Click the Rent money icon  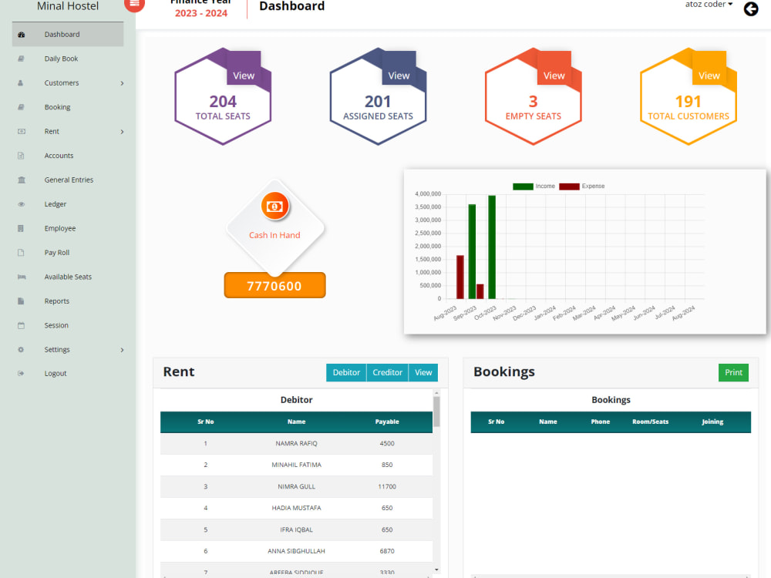[21, 131]
